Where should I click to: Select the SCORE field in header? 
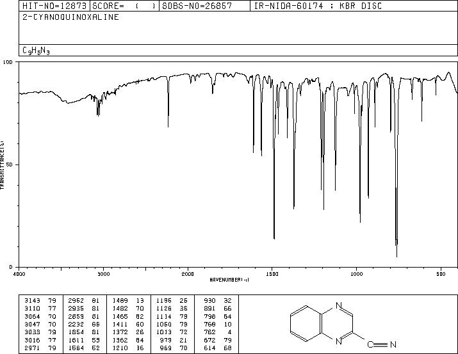124,6
